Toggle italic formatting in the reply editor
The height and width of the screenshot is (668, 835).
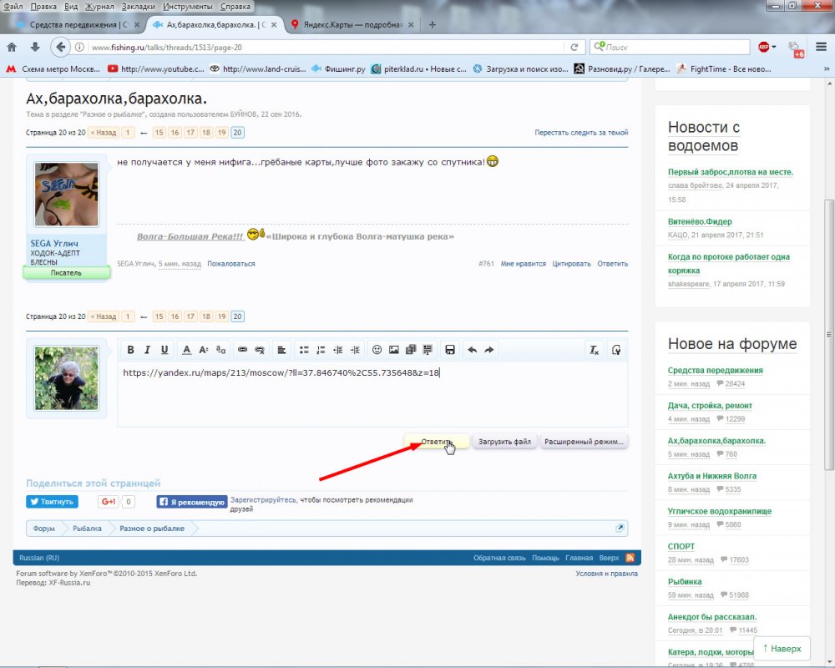(x=147, y=350)
